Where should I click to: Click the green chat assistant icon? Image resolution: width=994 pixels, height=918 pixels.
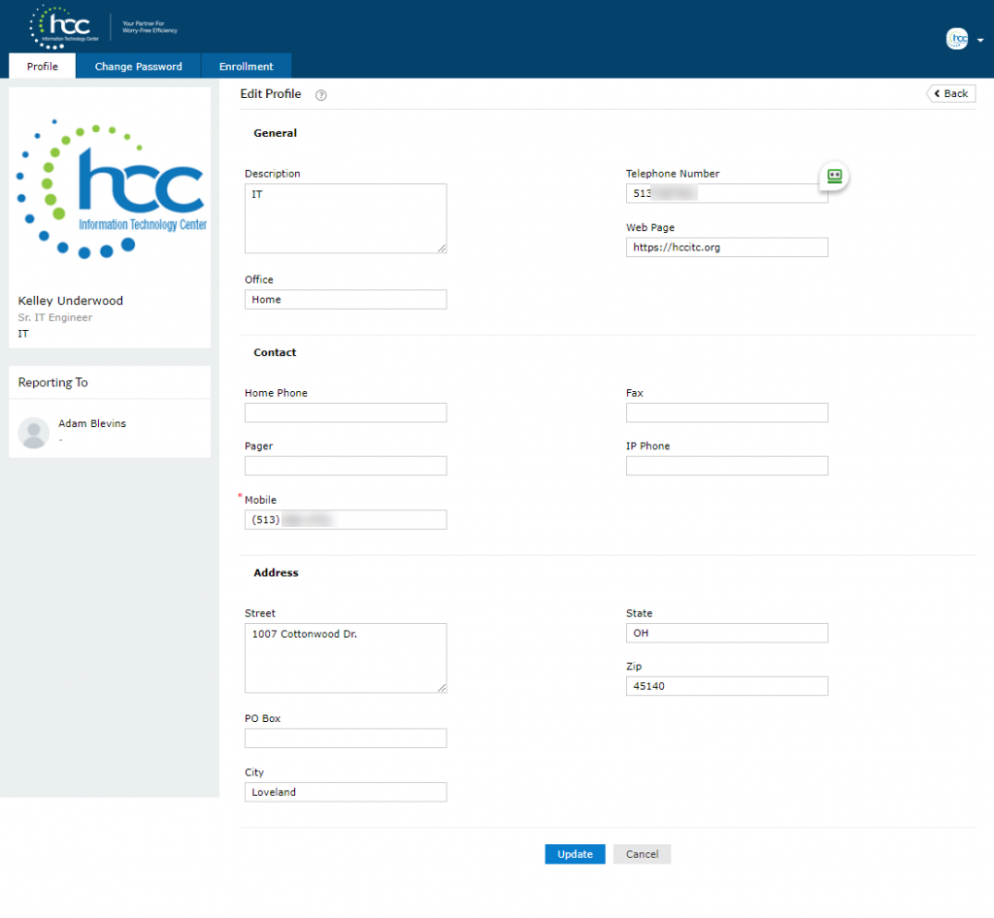point(834,176)
